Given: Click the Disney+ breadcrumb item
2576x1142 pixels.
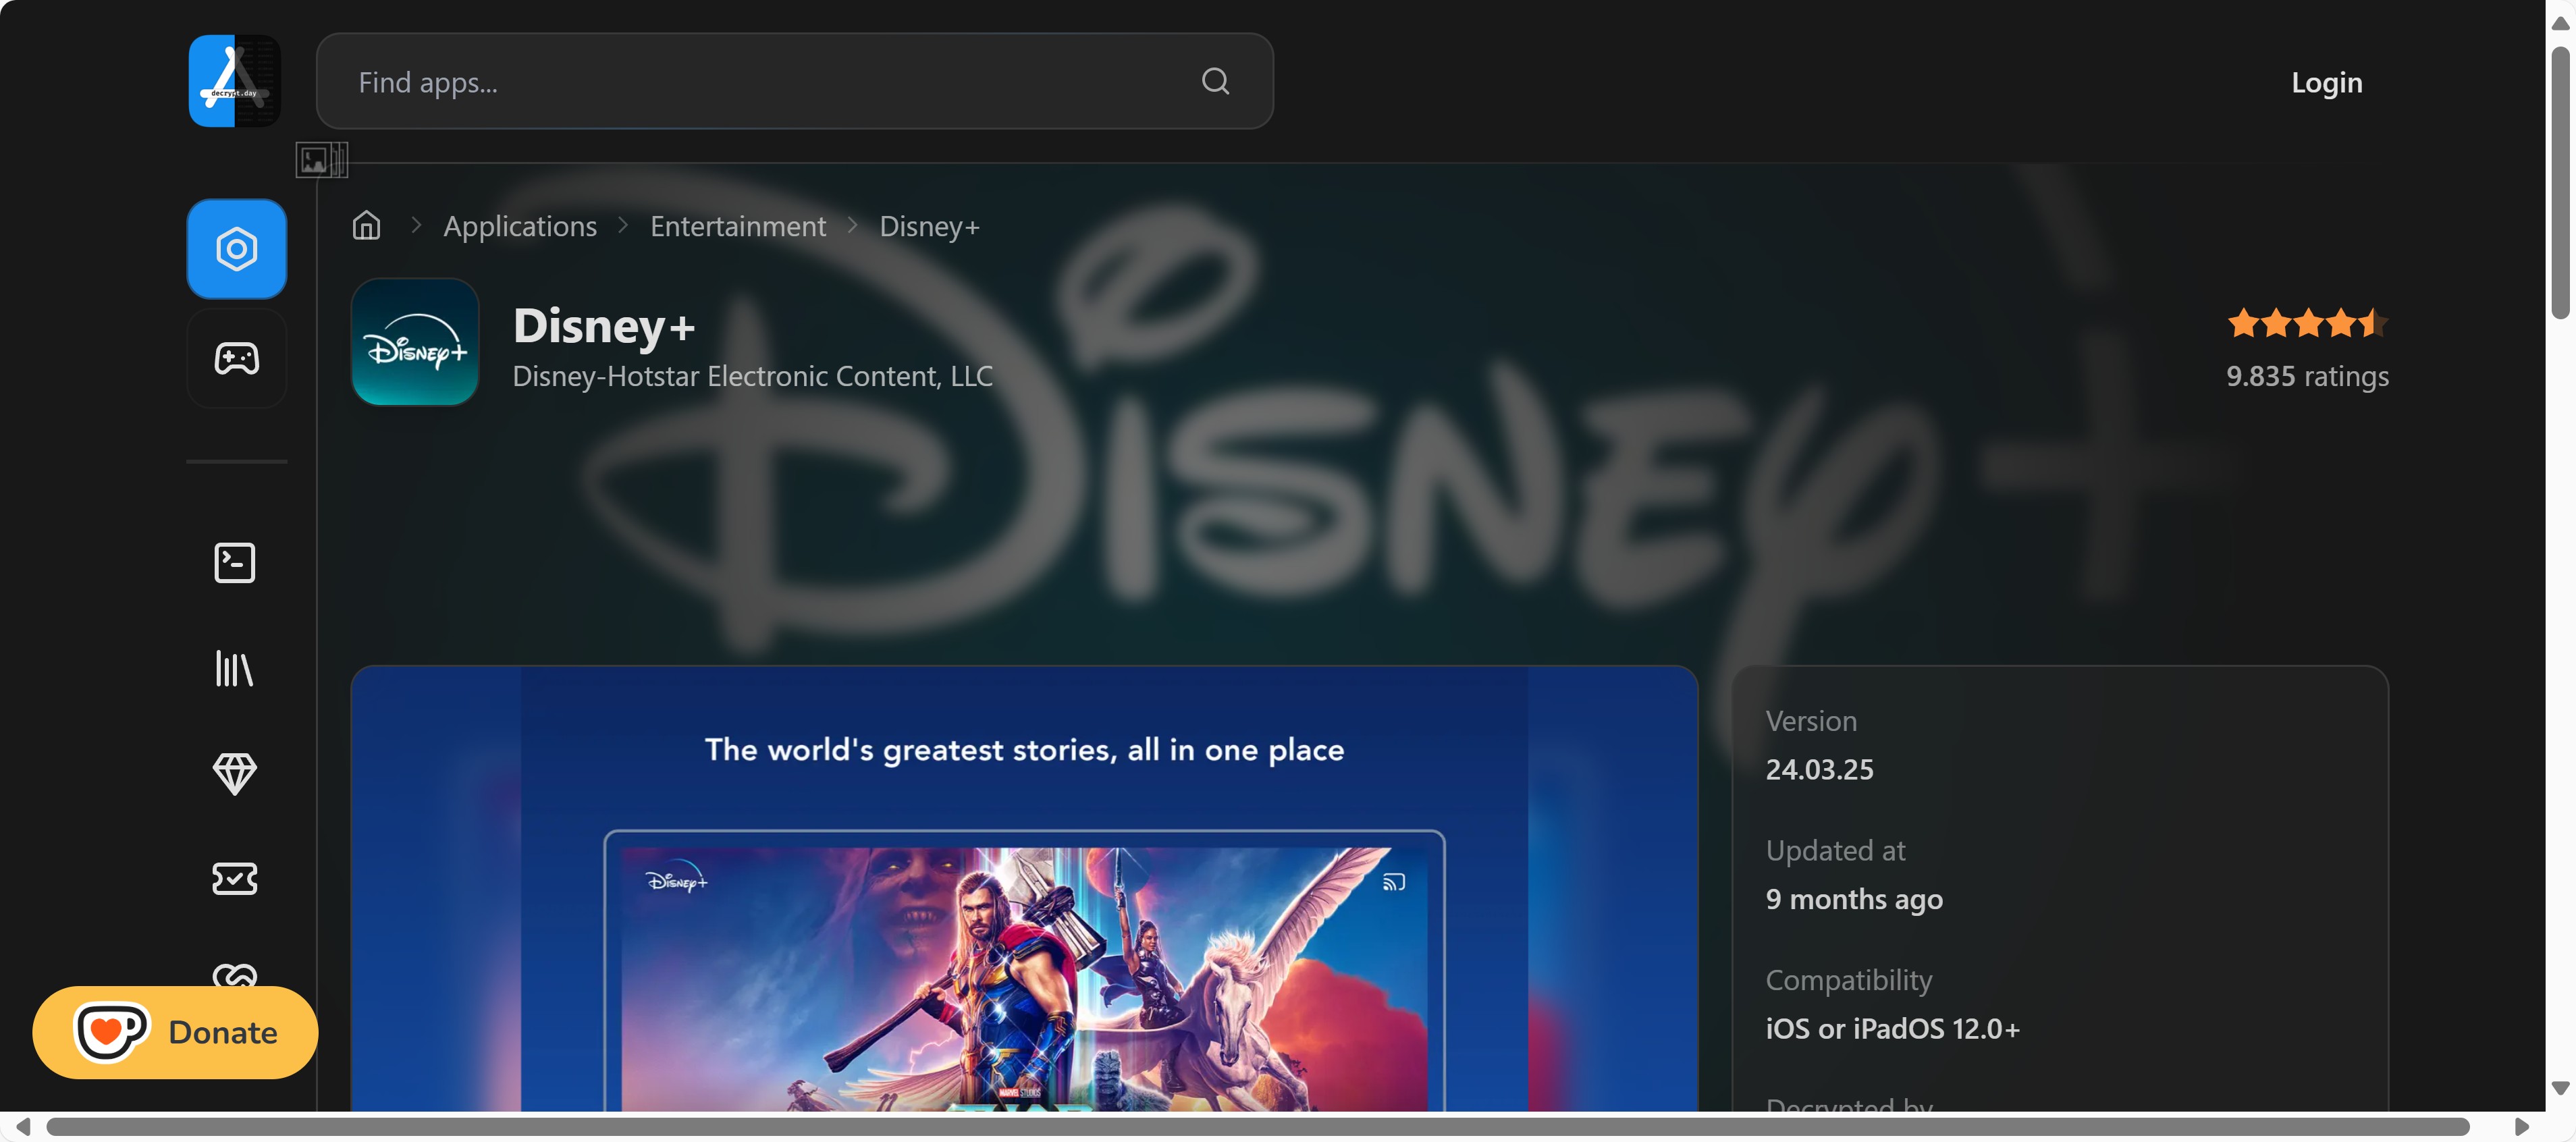Looking at the screenshot, I should [x=929, y=226].
